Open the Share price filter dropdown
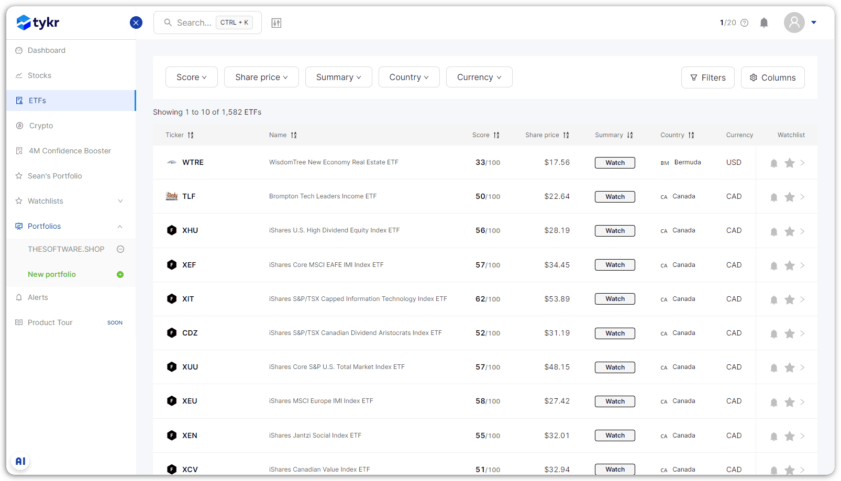The image size is (841, 481). tap(261, 77)
